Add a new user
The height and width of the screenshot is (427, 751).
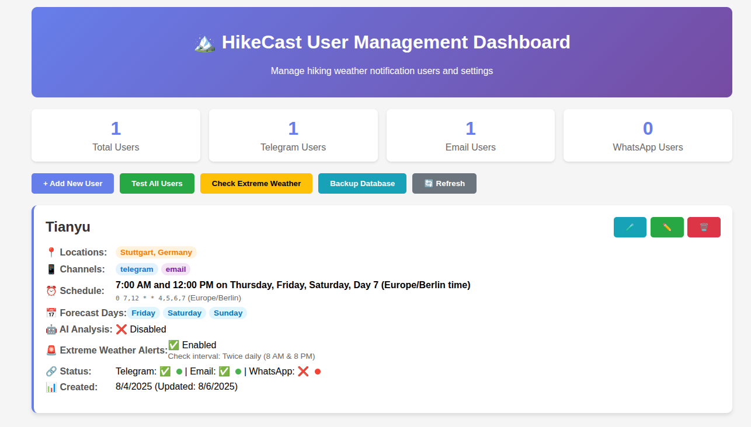(73, 183)
